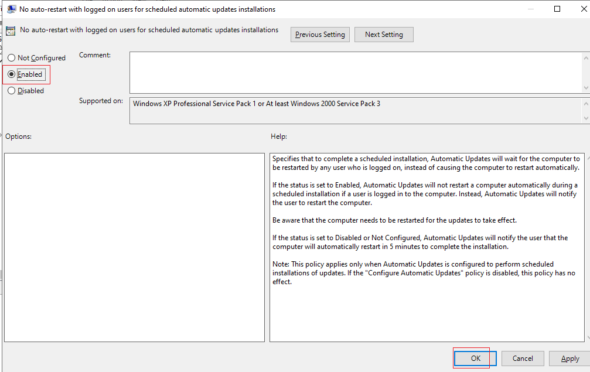Viewport: 590px width, 372px height.
Task: Click Comment box scroll down arrow
Action: pyautogui.click(x=586, y=88)
